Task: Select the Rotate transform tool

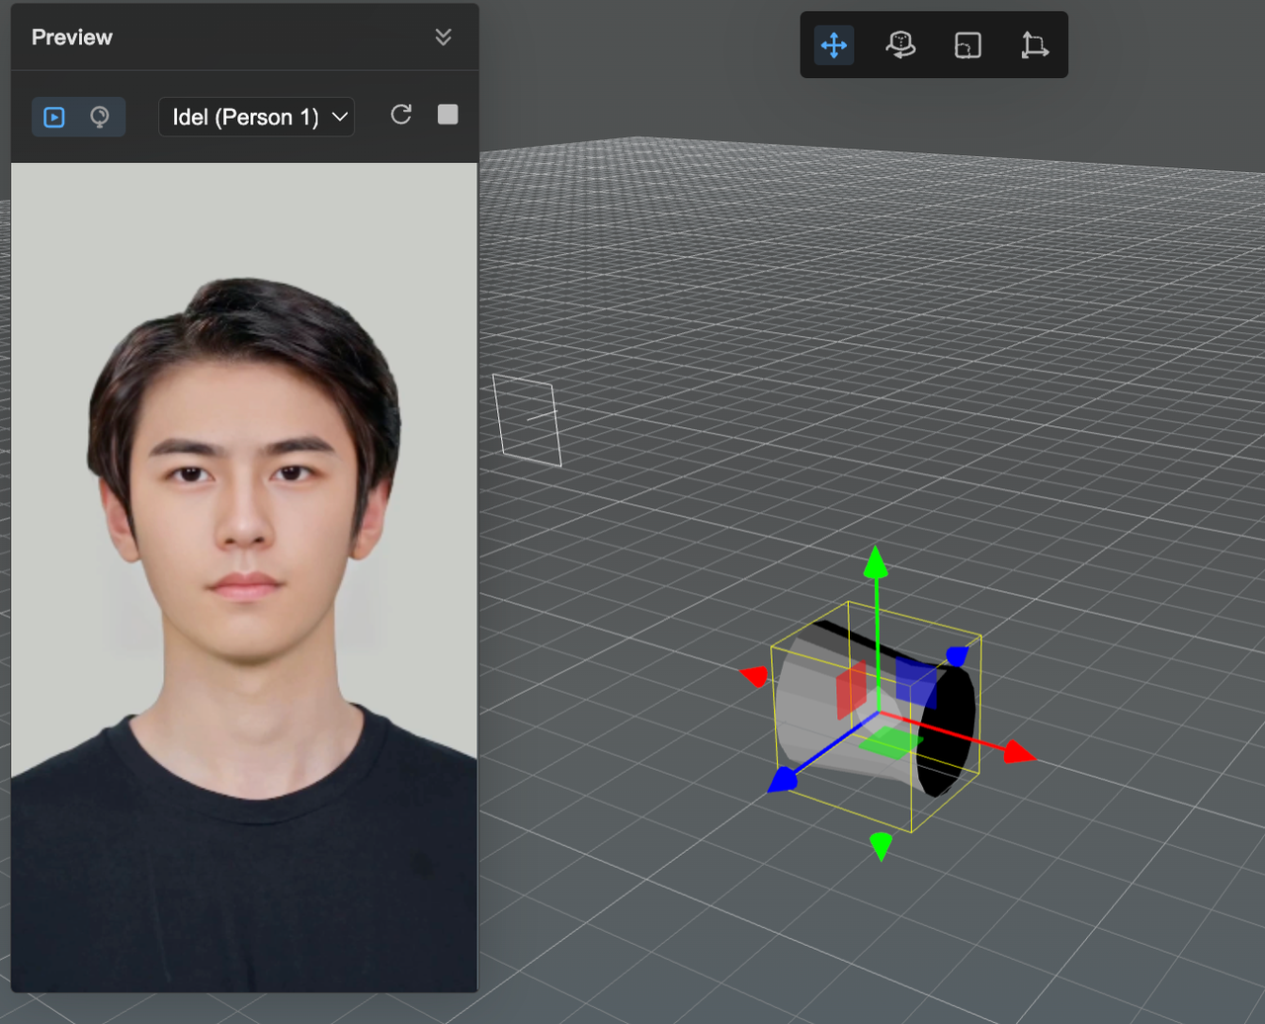Action: pyautogui.click(x=900, y=45)
